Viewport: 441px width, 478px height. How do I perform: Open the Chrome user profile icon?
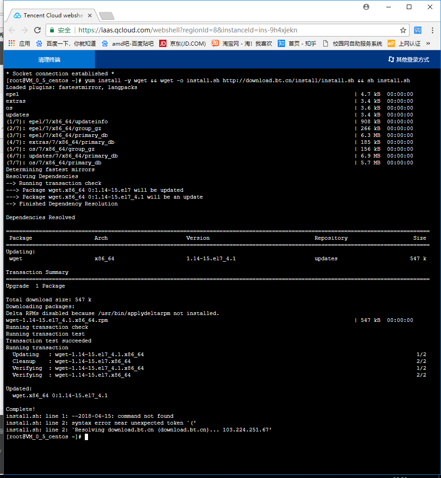(366, 7)
